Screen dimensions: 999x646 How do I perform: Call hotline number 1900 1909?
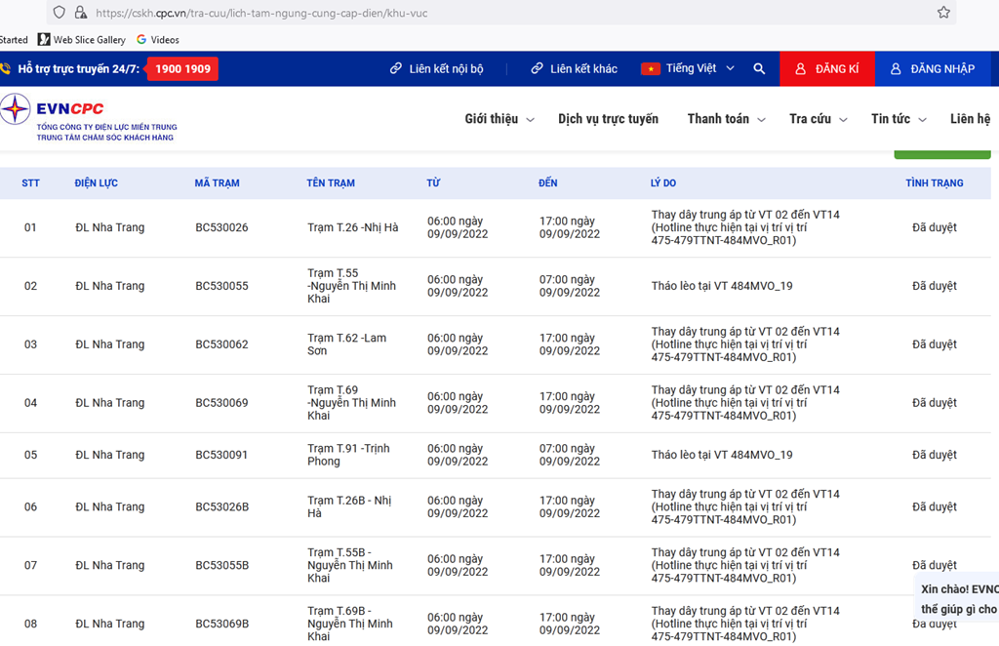click(x=182, y=69)
